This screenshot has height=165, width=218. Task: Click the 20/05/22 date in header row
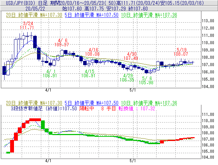click(x=35, y=9)
